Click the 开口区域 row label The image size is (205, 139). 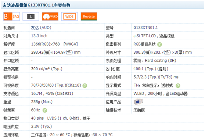pyautogui.click(x=11, y=61)
